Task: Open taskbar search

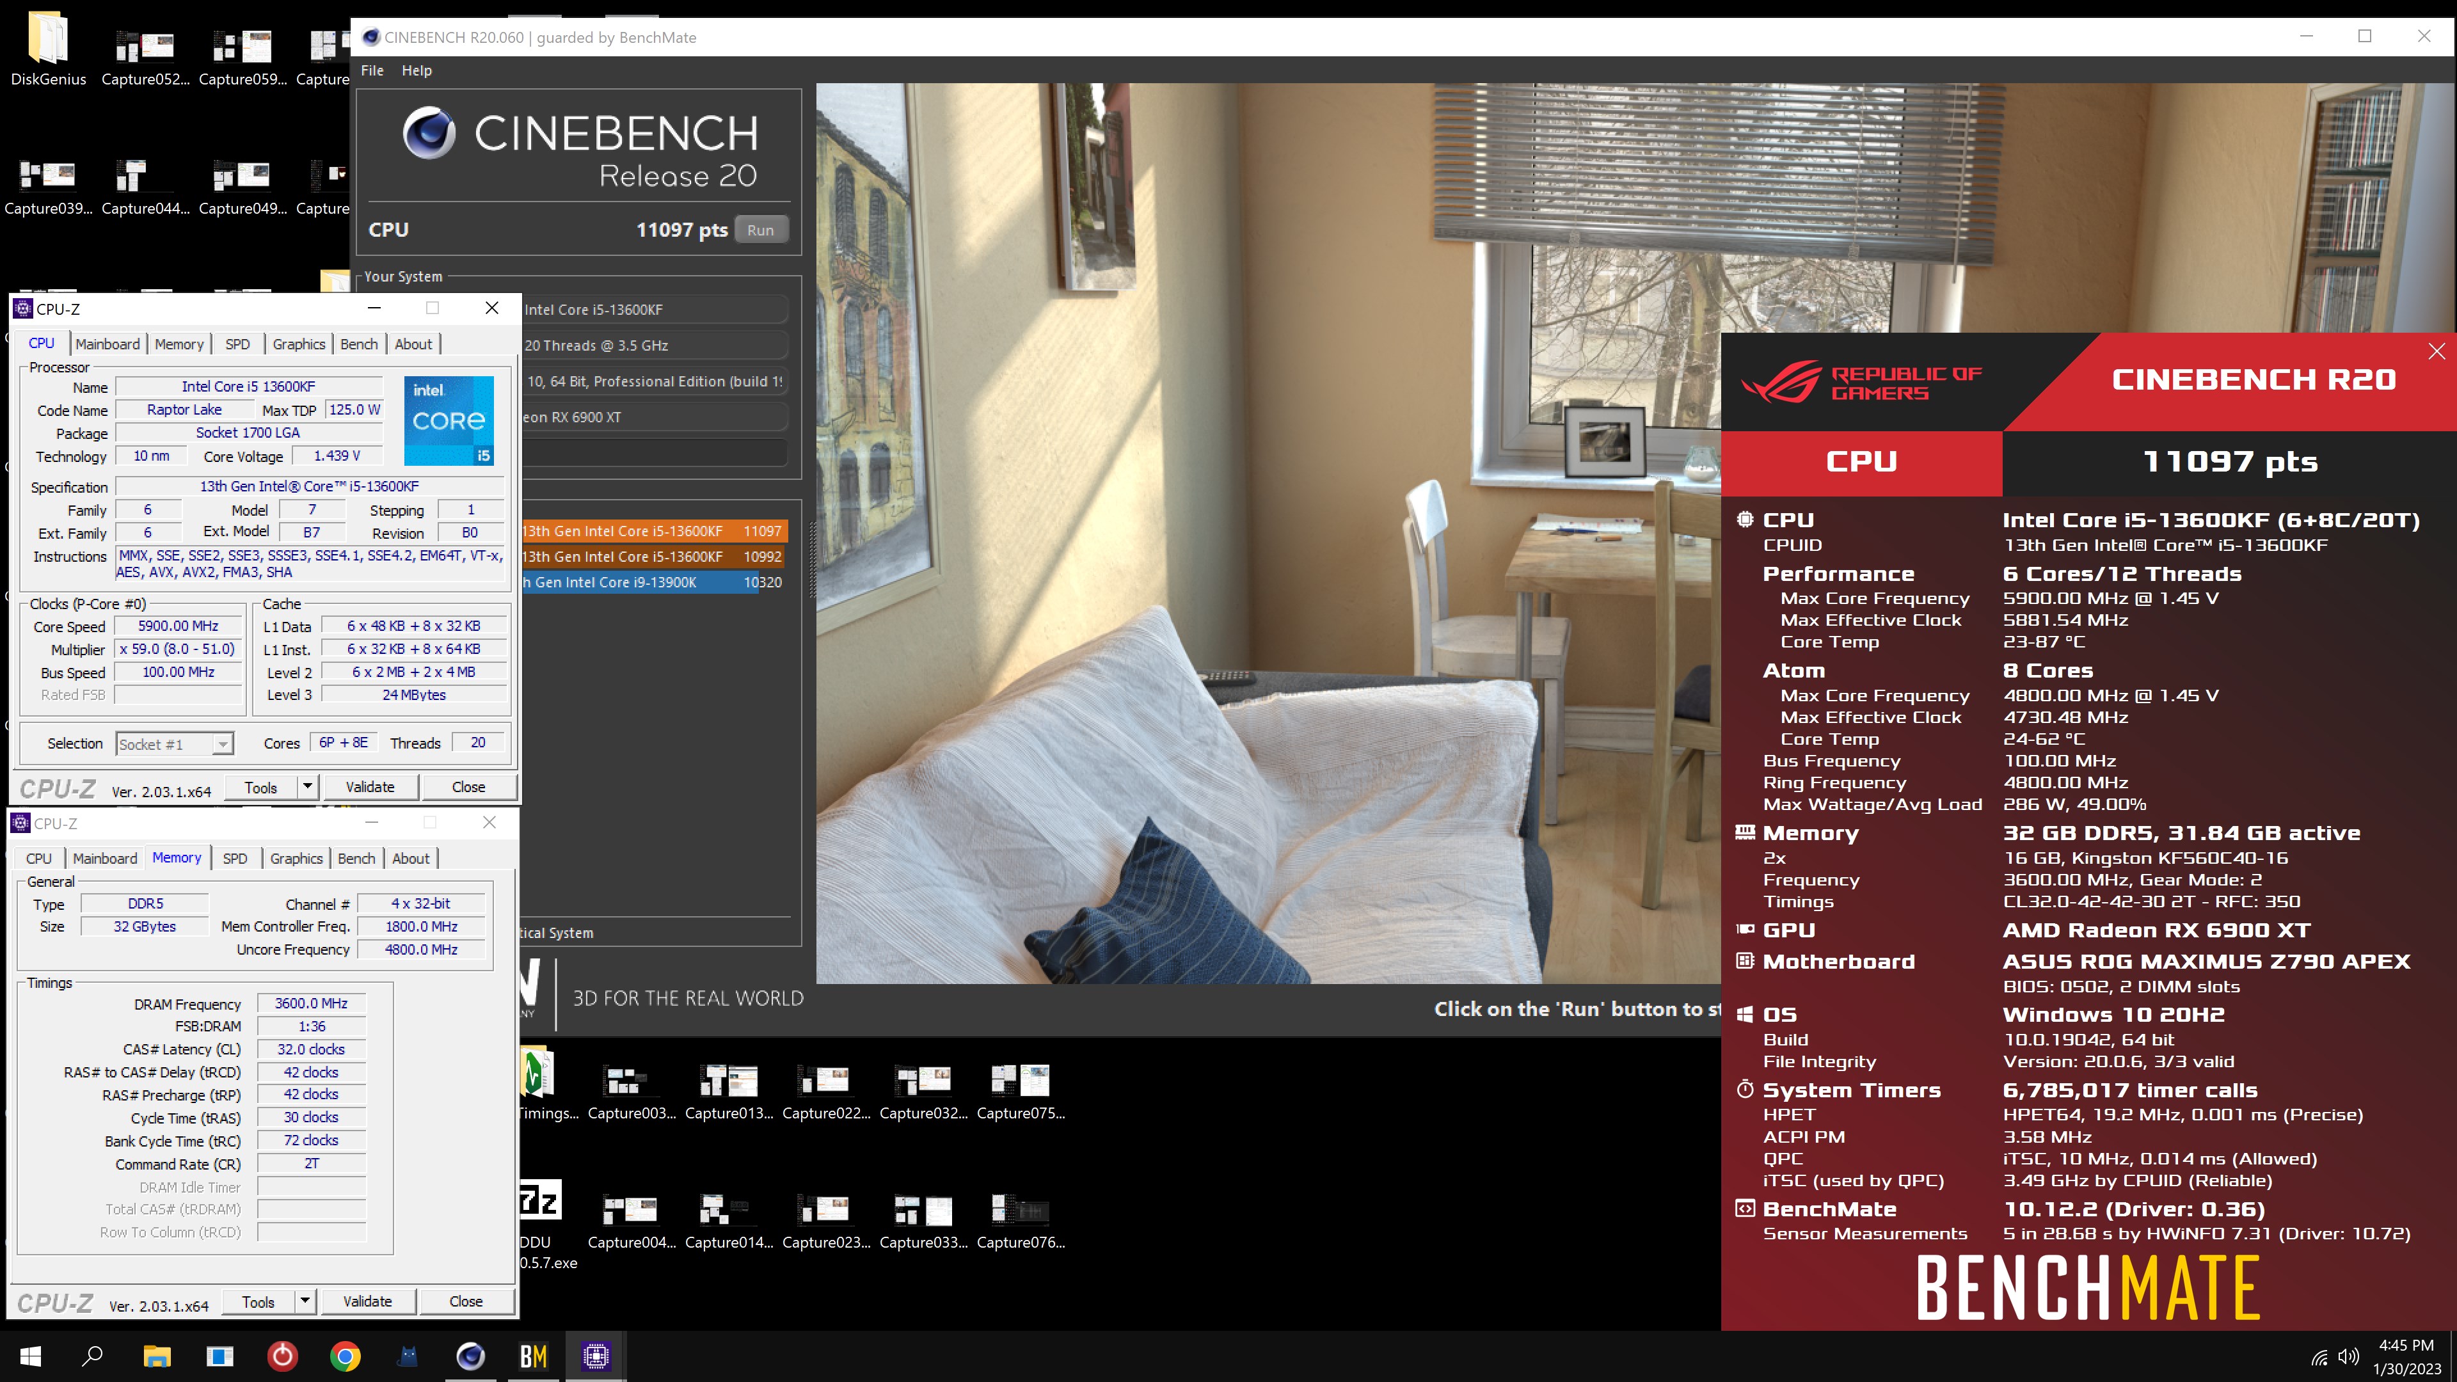Action: coord(93,1356)
